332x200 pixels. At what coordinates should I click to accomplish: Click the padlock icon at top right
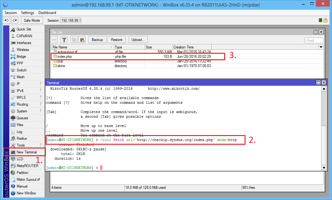pos(325,20)
